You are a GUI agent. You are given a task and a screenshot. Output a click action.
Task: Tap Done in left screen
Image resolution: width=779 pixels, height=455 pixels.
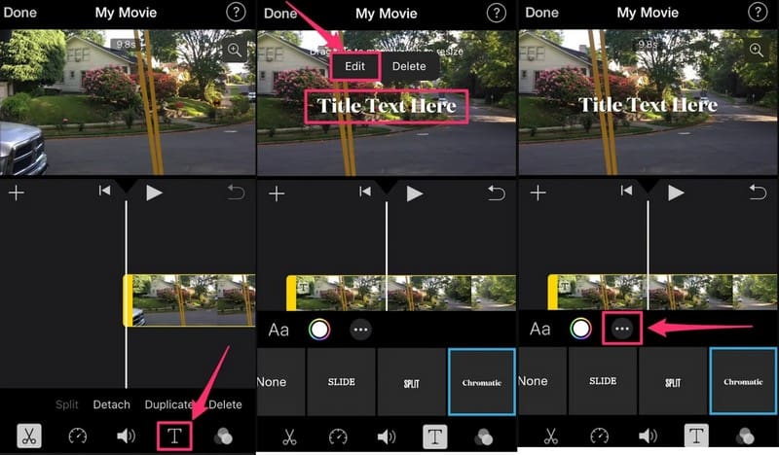pos(19,13)
